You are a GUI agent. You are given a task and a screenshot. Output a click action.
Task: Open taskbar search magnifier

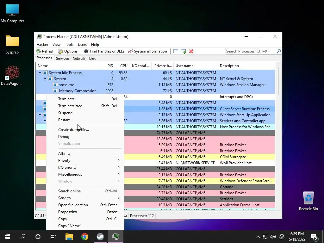(23, 237)
